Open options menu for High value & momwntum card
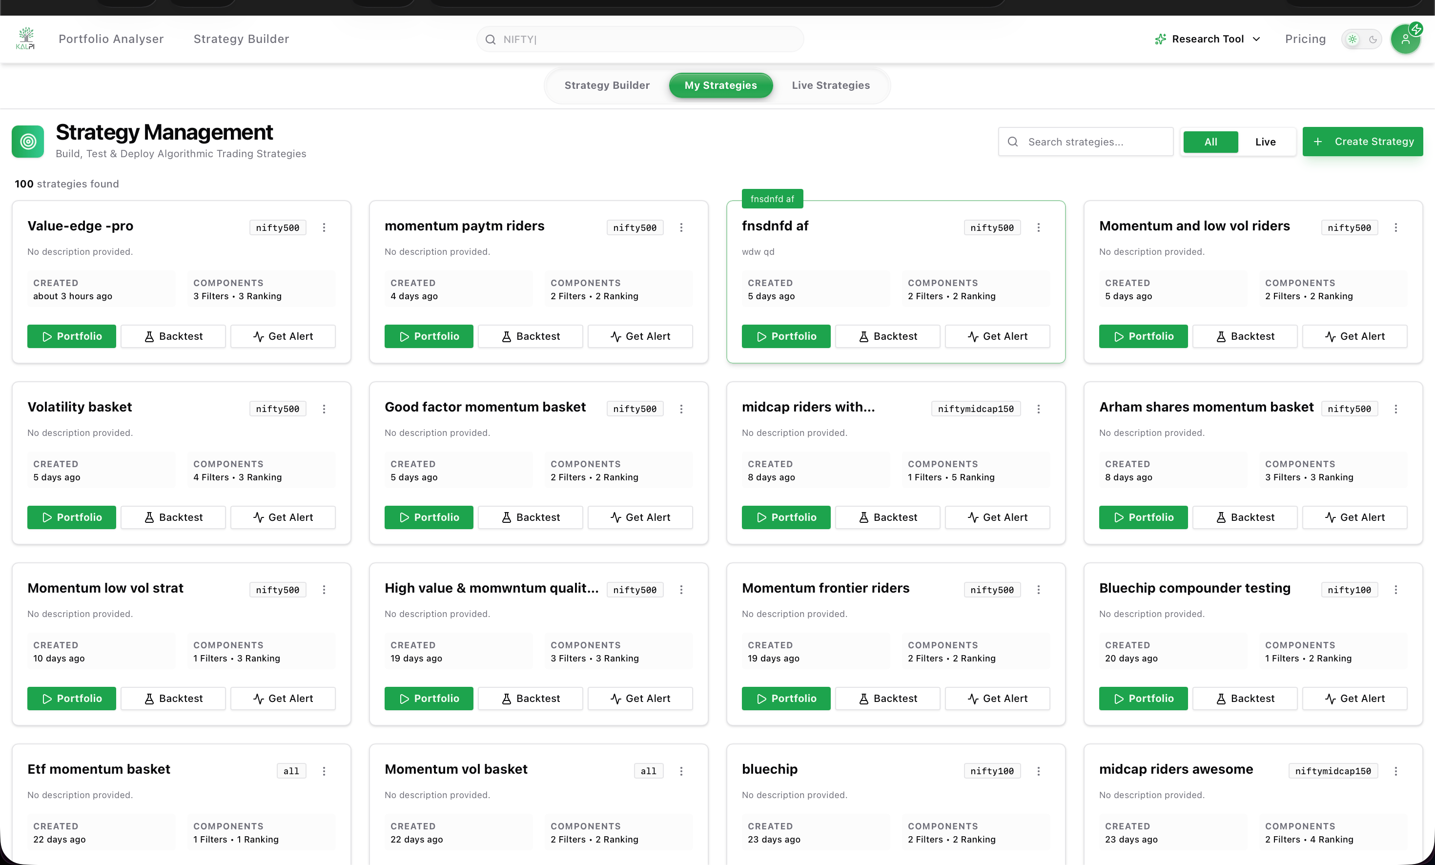 point(681,590)
